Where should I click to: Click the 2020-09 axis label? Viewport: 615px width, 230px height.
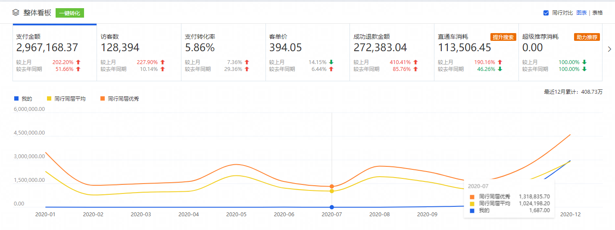(427, 214)
